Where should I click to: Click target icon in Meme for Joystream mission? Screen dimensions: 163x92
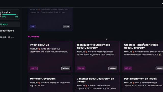[39, 83]
